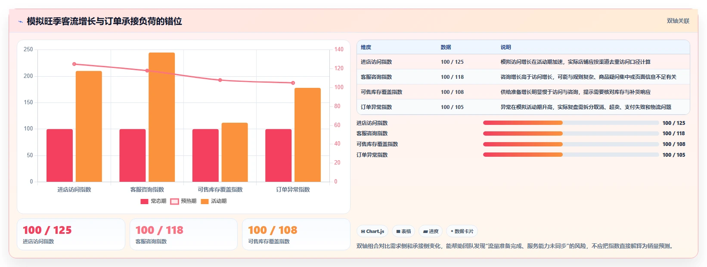Click table data cell 100 / 108
The width and height of the screenshot is (707, 267).
click(452, 92)
